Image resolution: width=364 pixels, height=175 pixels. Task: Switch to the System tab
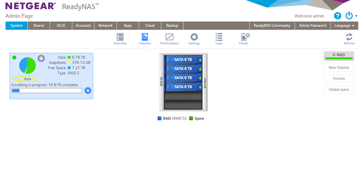(x=16, y=26)
